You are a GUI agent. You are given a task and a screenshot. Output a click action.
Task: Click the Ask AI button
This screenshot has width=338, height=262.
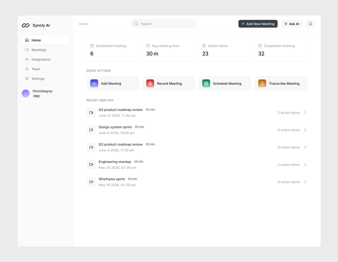291,24
